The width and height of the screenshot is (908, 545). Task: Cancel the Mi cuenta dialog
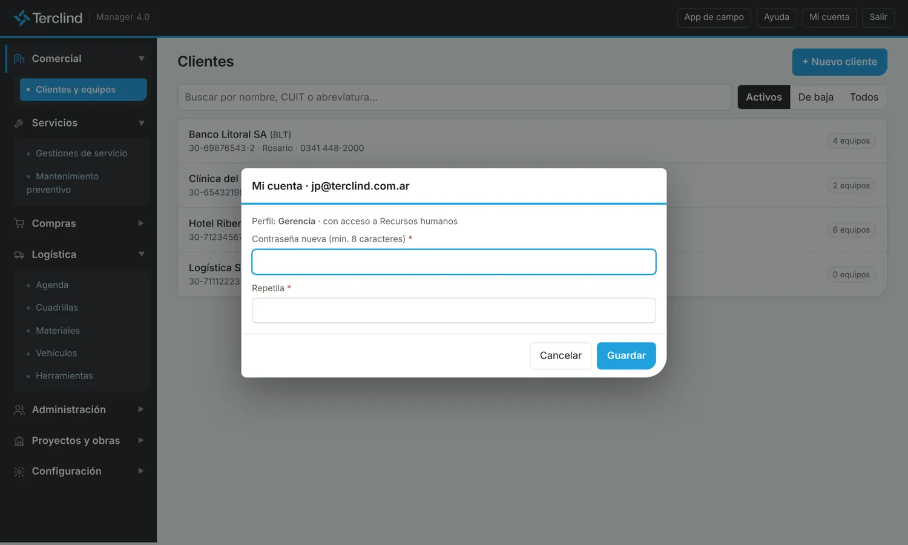pos(561,356)
